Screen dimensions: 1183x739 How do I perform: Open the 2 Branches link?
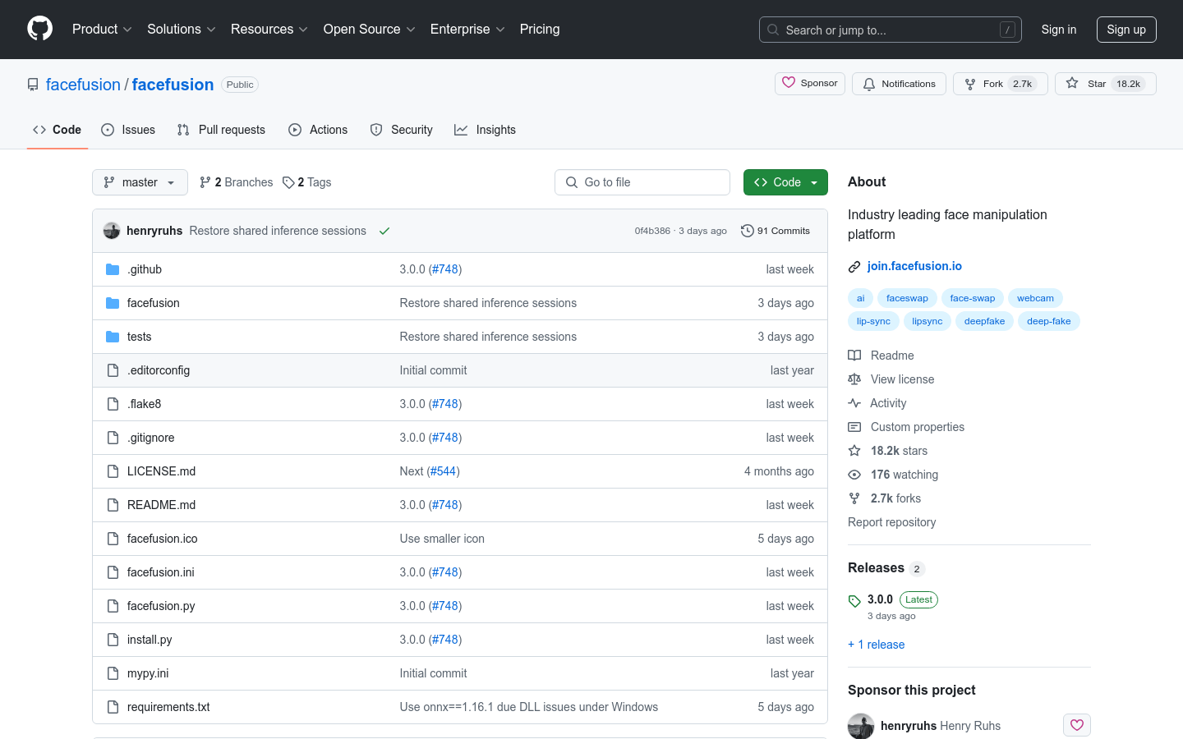[x=236, y=182]
